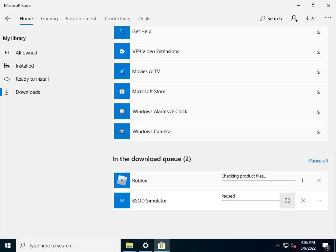Click the muted volume tray icon

click(294, 246)
